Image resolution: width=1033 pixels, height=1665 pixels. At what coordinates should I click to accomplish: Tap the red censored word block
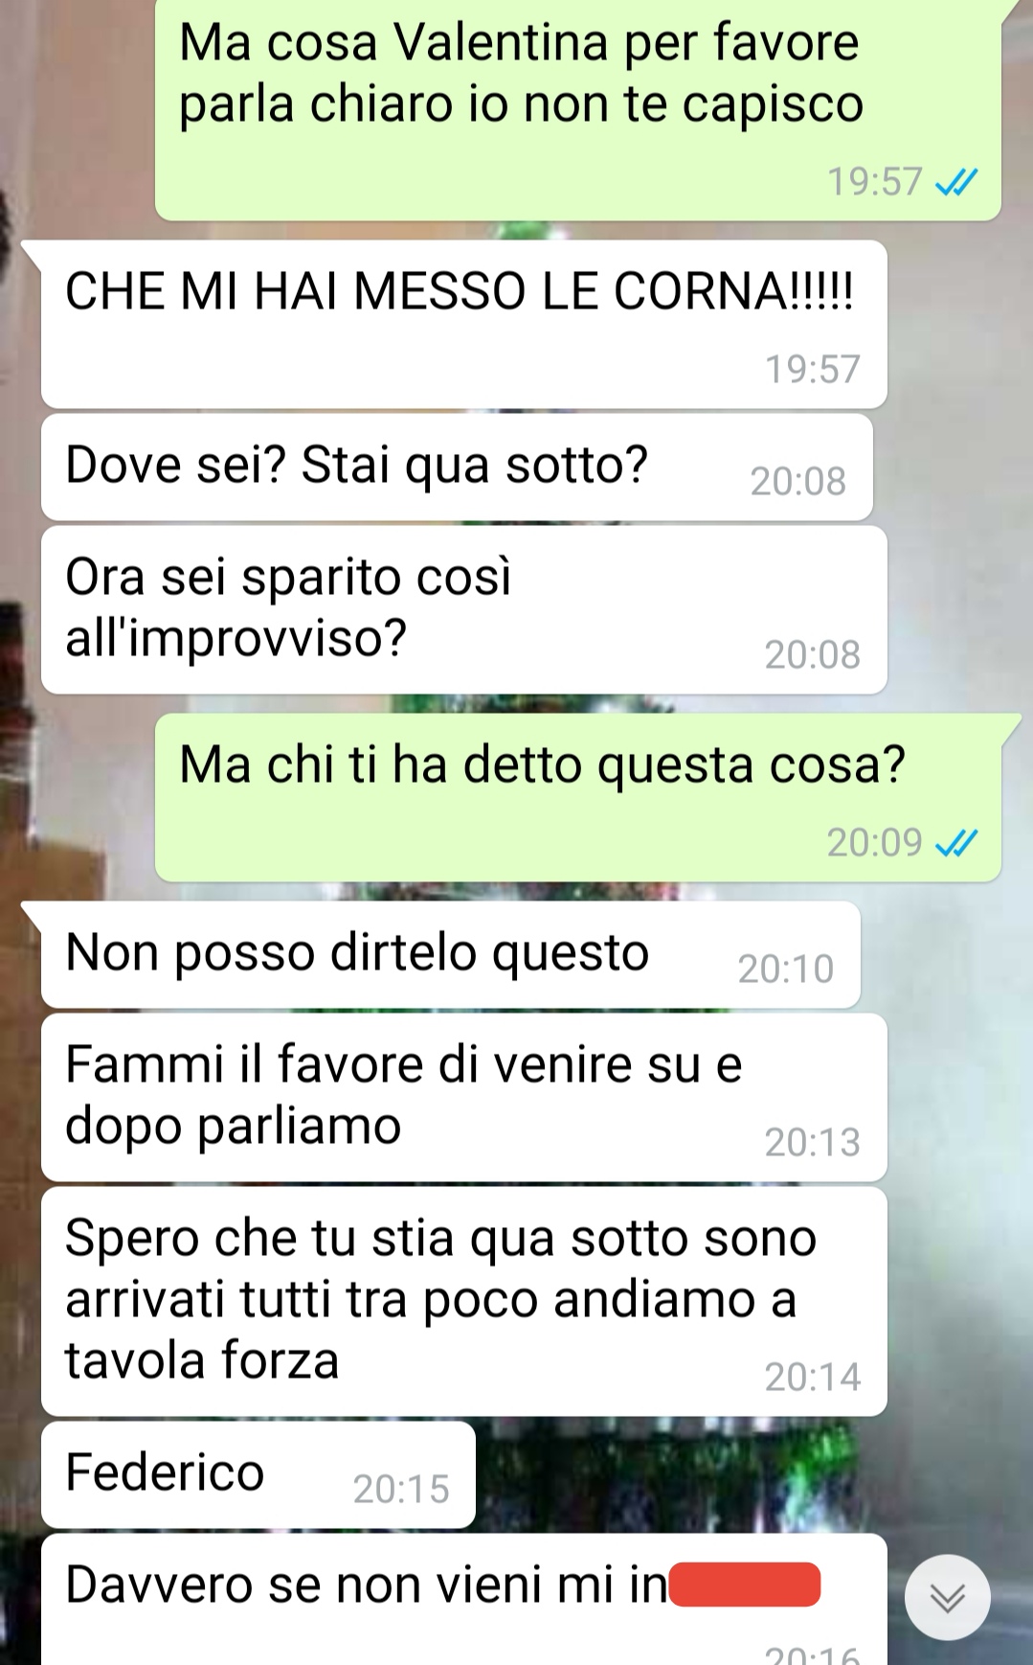click(x=745, y=1584)
